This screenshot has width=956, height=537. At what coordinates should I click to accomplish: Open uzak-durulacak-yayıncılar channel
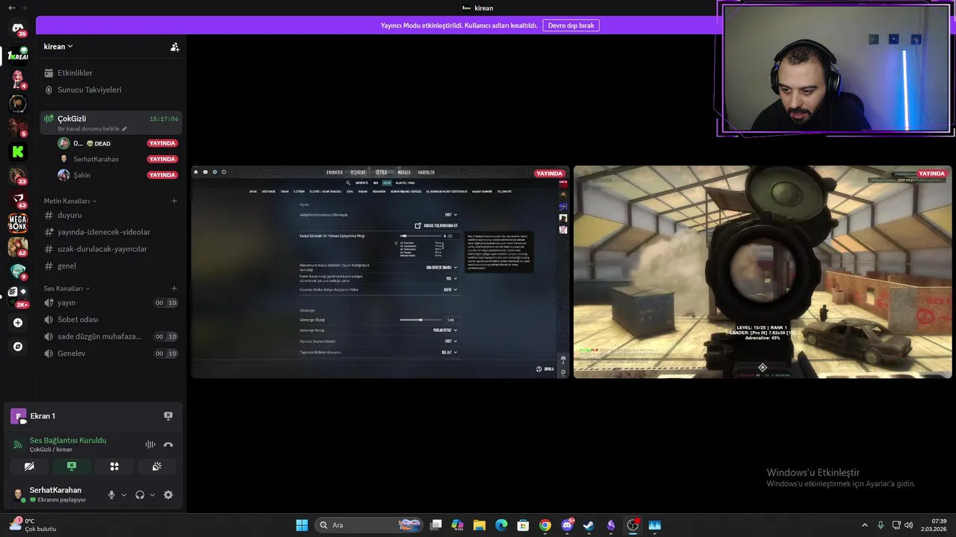coord(111,249)
